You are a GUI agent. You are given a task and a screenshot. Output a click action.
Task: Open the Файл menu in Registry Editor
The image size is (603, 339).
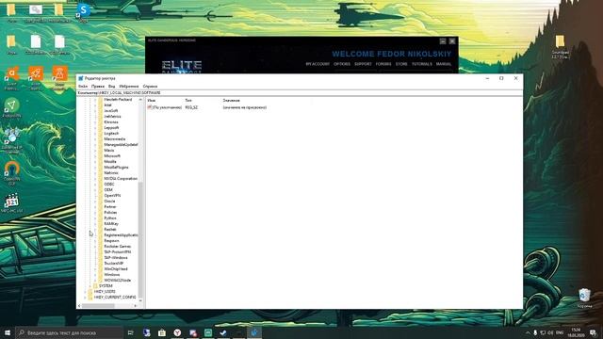(x=83, y=86)
